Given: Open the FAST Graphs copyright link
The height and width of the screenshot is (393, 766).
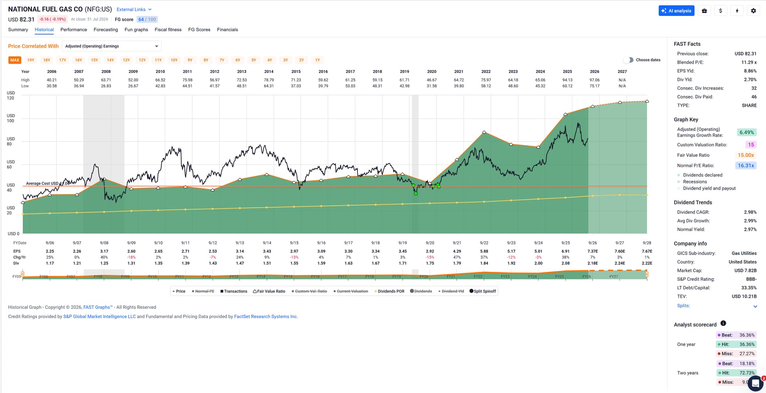Looking at the screenshot, I should coord(98,307).
